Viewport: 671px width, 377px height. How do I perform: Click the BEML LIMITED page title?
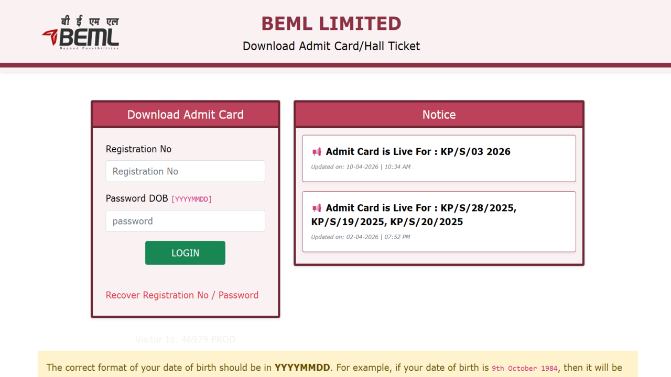331,24
